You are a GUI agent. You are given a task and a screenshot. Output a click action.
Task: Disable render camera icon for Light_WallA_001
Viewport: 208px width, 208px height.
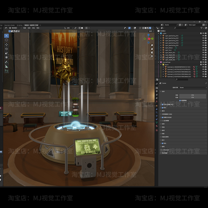[206, 53]
